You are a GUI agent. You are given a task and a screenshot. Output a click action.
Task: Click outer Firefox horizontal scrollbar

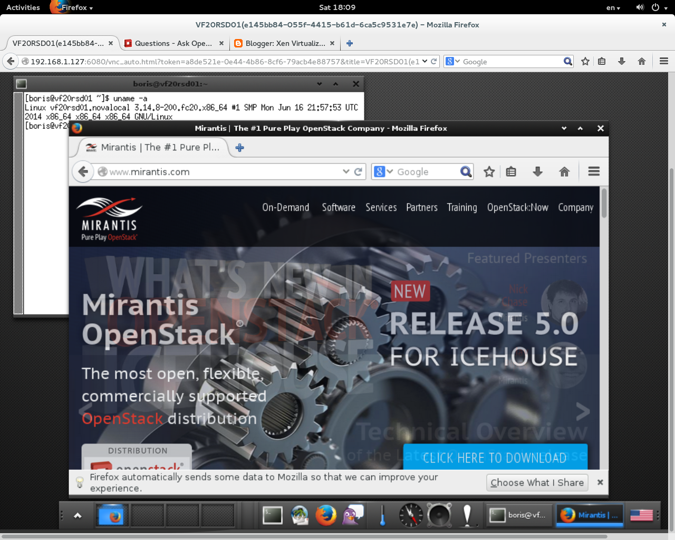point(303,536)
